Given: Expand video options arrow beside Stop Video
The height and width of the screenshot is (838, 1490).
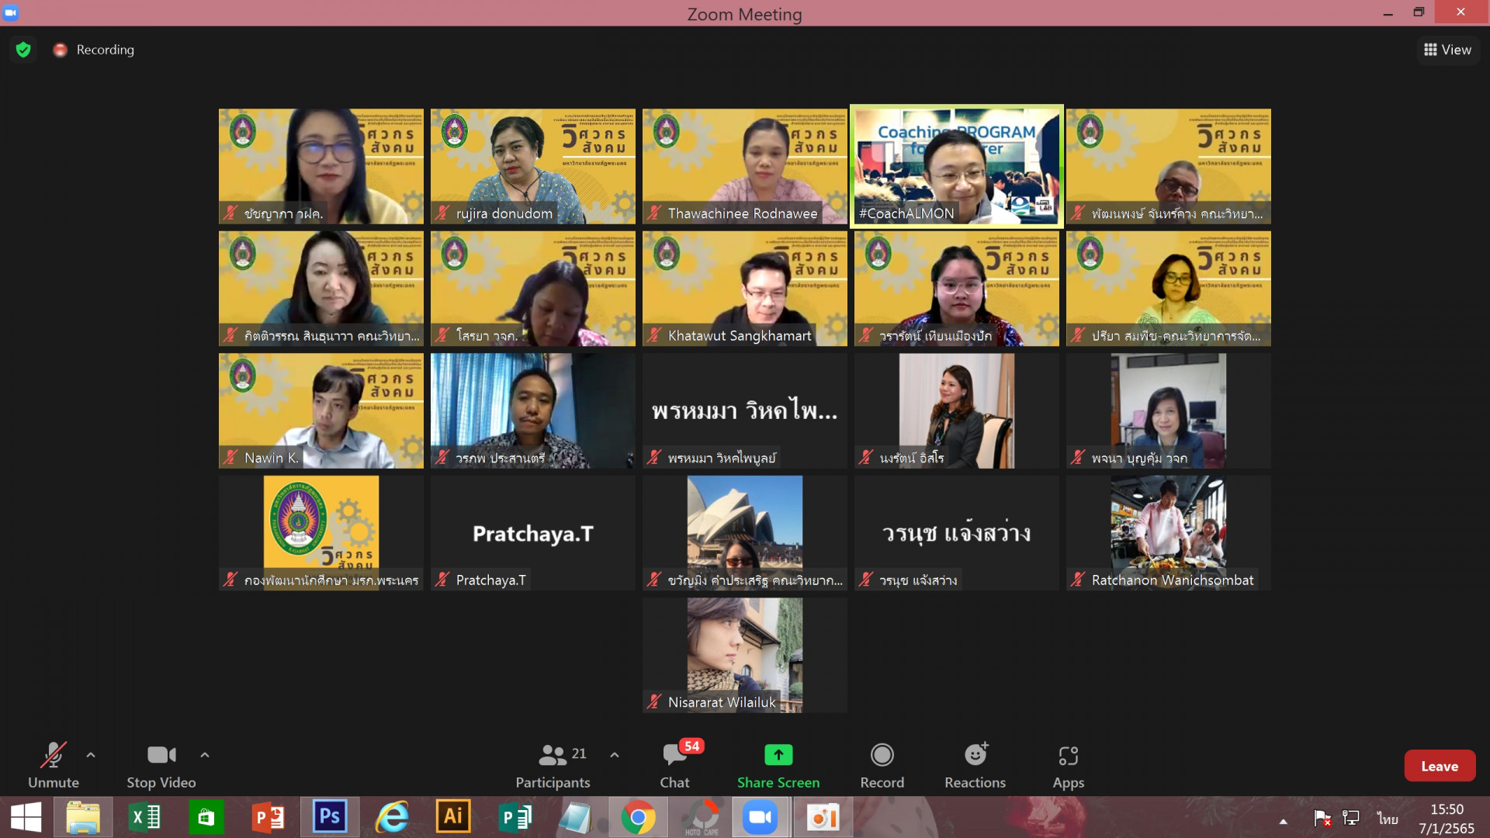Looking at the screenshot, I should [205, 754].
